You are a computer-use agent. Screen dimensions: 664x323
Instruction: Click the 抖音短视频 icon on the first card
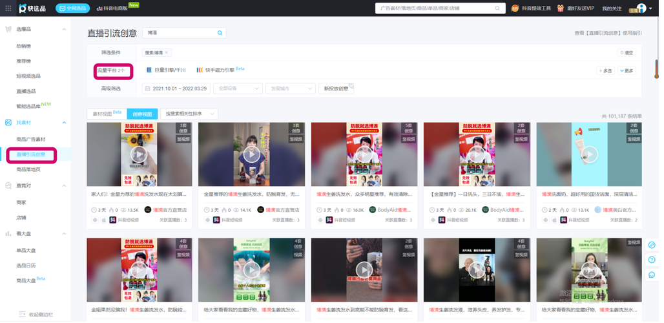pyautogui.click(x=112, y=220)
